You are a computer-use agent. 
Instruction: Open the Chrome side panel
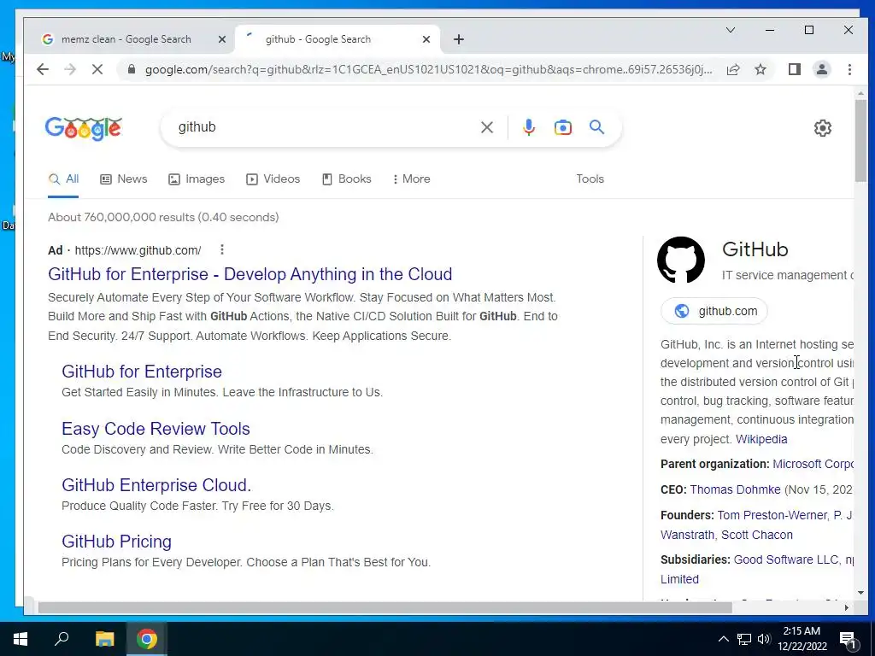click(795, 69)
